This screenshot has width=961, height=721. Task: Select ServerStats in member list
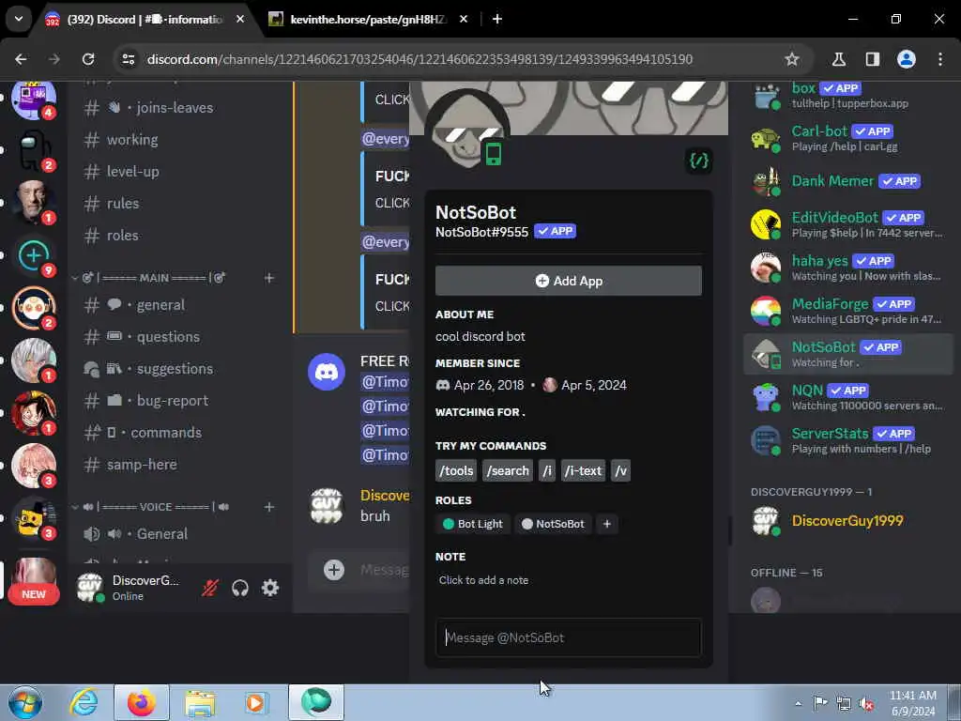coord(848,440)
